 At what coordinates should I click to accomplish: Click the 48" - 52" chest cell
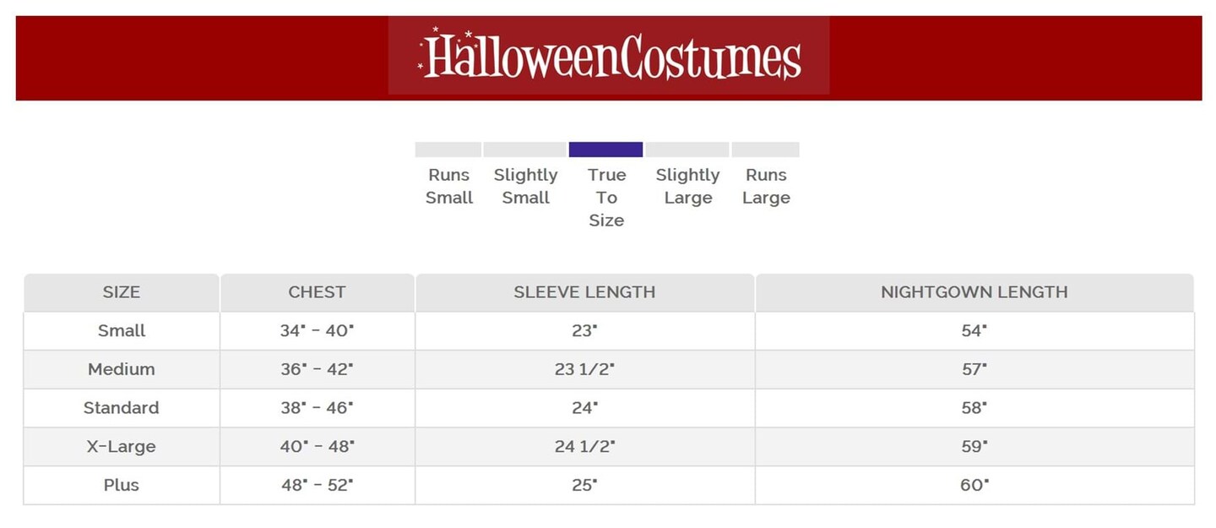pos(317,485)
